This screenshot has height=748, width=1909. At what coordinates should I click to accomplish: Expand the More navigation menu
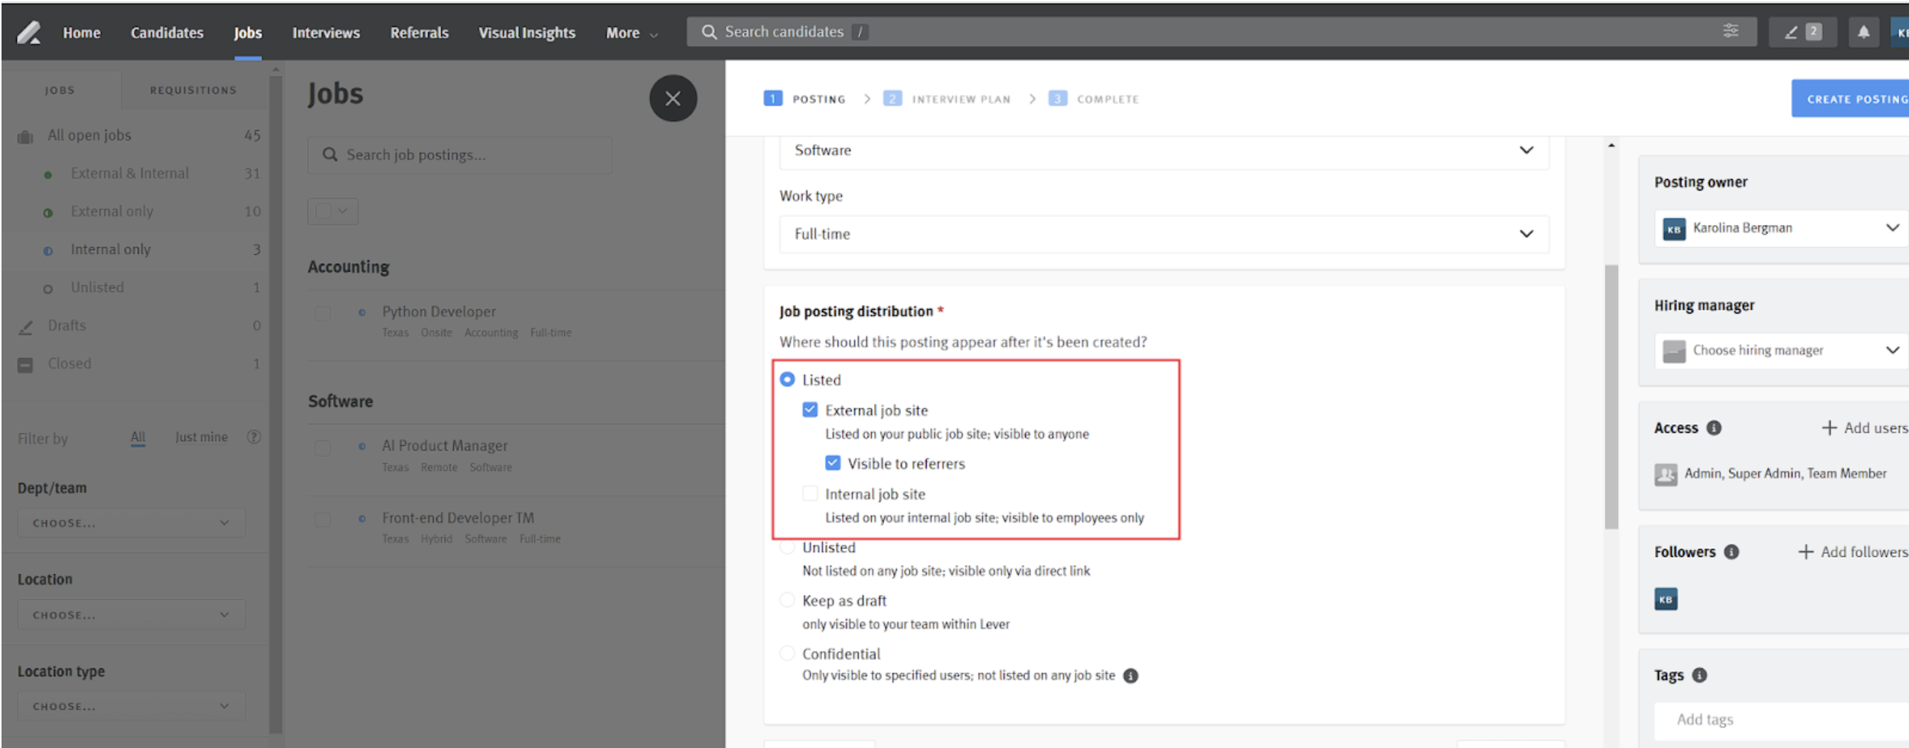631,33
